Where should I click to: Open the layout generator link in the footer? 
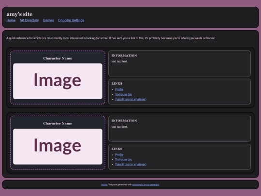[145, 185]
